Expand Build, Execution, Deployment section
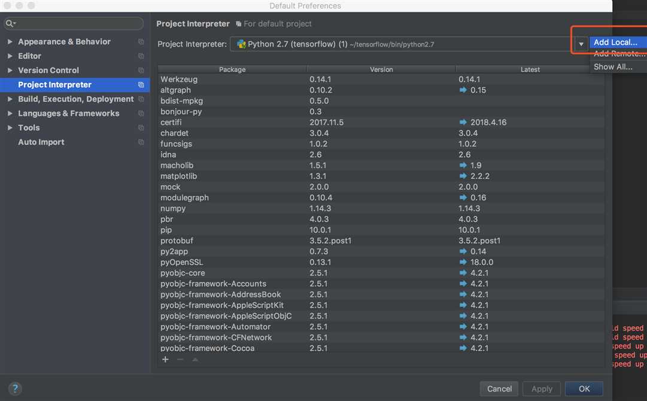Image resolution: width=647 pixels, height=401 pixels. [x=10, y=99]
